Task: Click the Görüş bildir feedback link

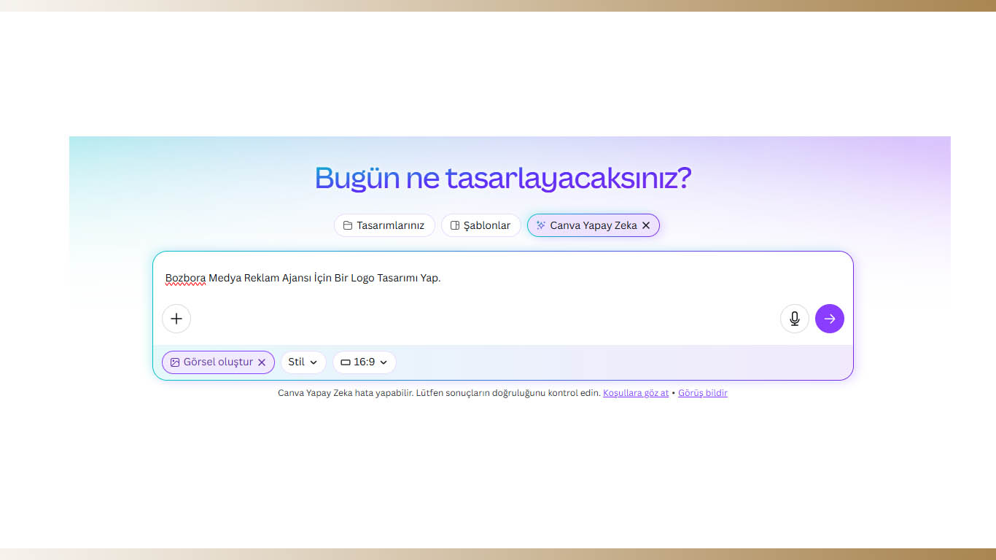Action: 703,393
